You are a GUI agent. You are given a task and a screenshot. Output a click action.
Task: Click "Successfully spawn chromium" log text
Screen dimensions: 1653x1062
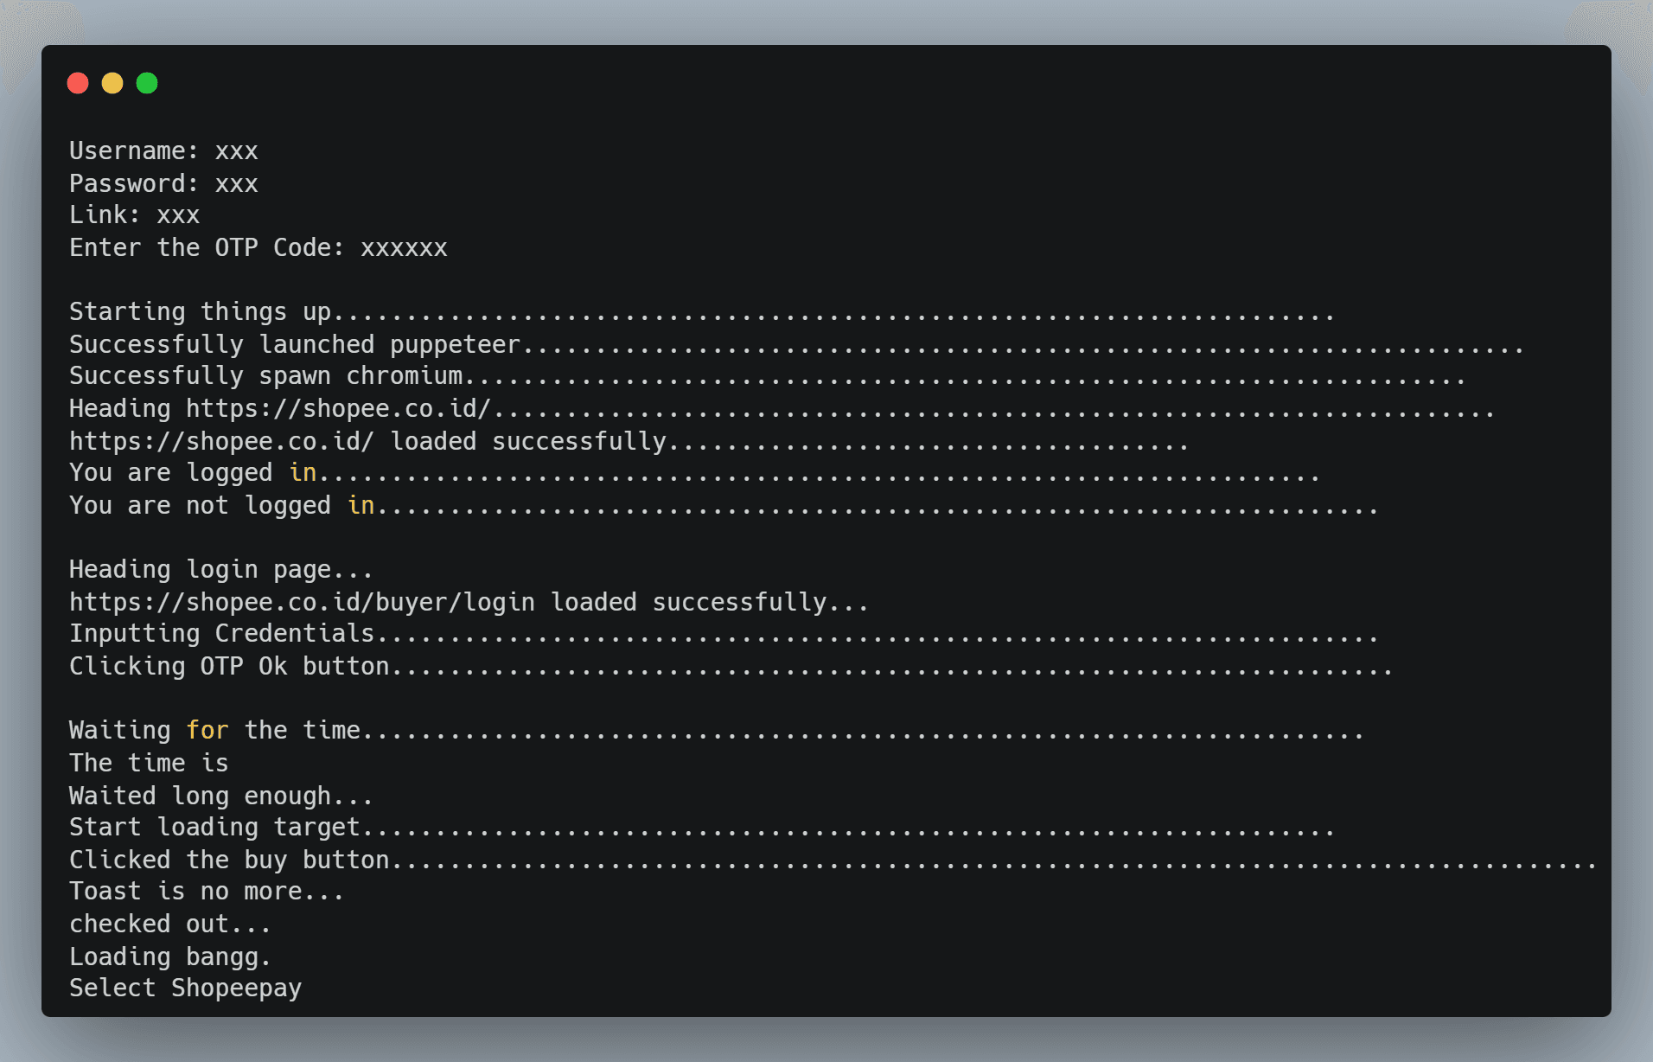point(265,376)
